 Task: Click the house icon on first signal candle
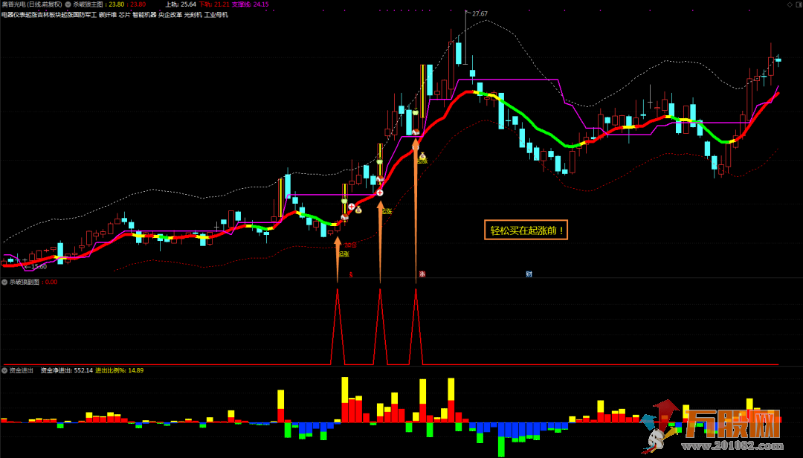[344, 217]
